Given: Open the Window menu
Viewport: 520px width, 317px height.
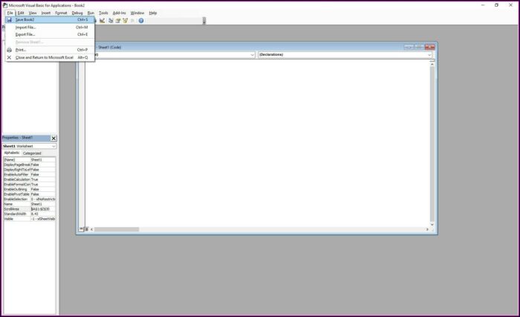Looking at the screenshot, I should pos(137,13).
